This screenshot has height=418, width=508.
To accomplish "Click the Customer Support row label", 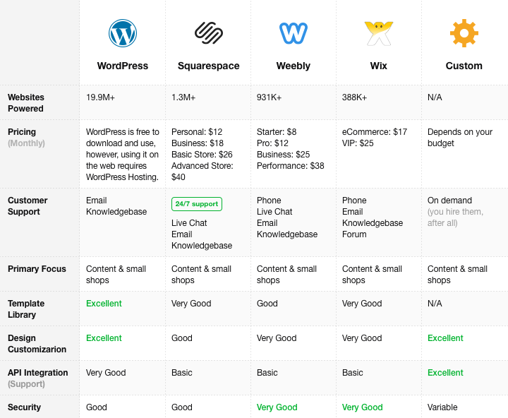I will coord(28,206).
